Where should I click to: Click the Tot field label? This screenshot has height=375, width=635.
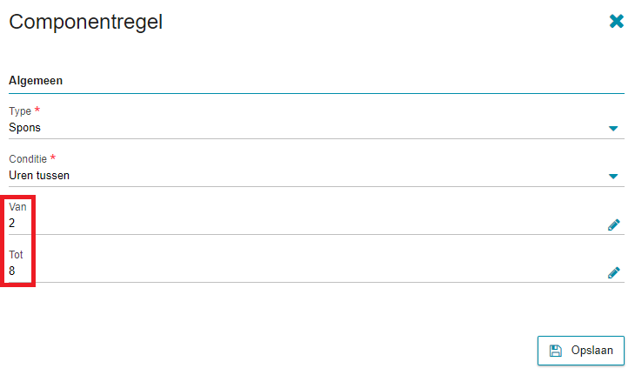16,254
